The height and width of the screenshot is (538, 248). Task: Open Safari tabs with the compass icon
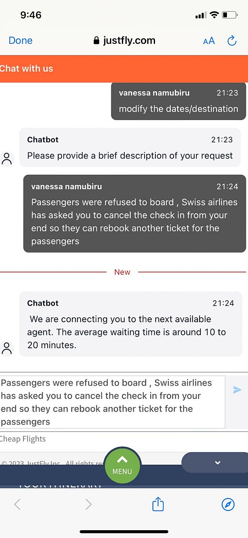228,504
